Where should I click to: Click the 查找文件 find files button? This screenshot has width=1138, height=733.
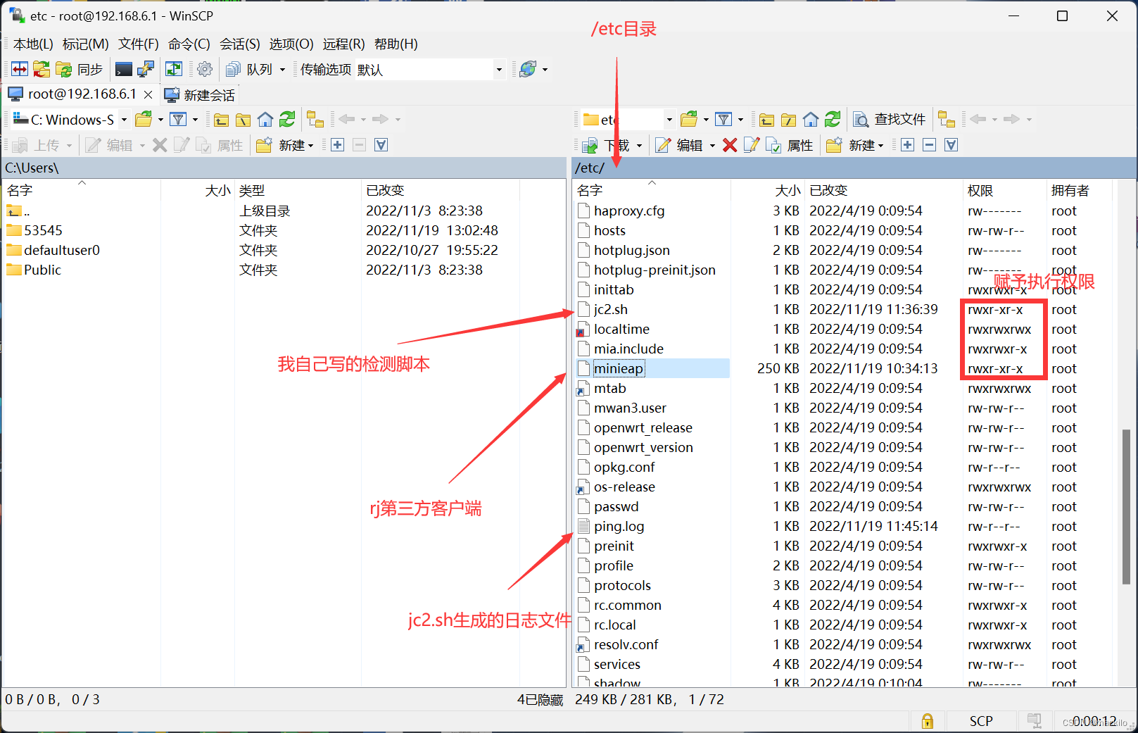pos(889,120)
